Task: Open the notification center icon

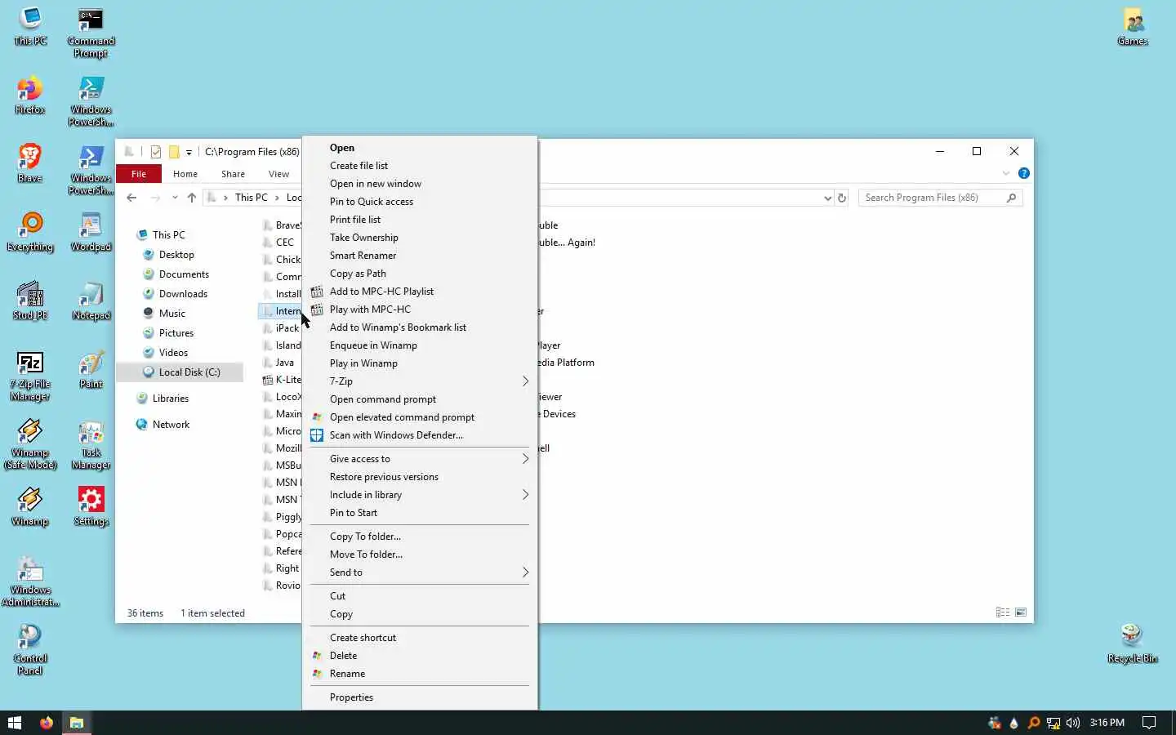Action: 1149,723
